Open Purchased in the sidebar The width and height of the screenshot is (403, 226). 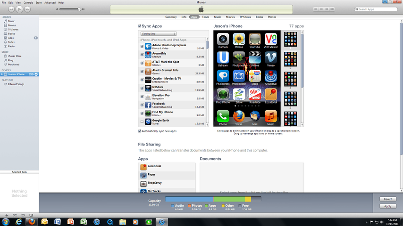pyautogui.click(x=14, y=65)
